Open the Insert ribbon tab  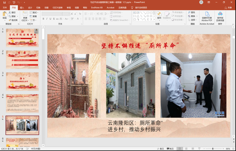(x=22, y=8)
